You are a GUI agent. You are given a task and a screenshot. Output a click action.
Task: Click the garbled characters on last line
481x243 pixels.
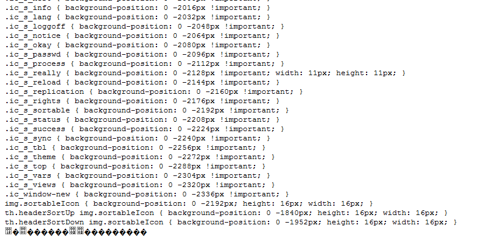(x=76, y=232)
